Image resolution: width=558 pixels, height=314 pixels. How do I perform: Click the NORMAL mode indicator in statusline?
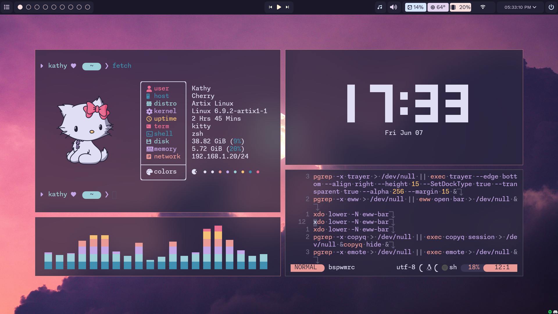pyautogui.click(x=305, y=267)
